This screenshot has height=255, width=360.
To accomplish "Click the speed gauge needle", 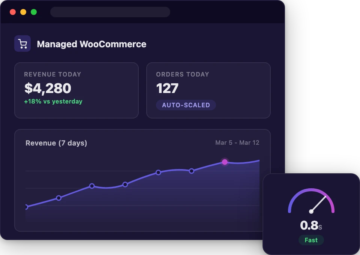I will [x=318, y=204].
